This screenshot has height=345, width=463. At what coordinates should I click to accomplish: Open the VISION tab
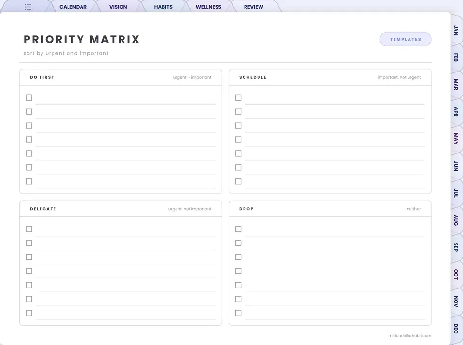pyautogui.click(x=118, y=7)
